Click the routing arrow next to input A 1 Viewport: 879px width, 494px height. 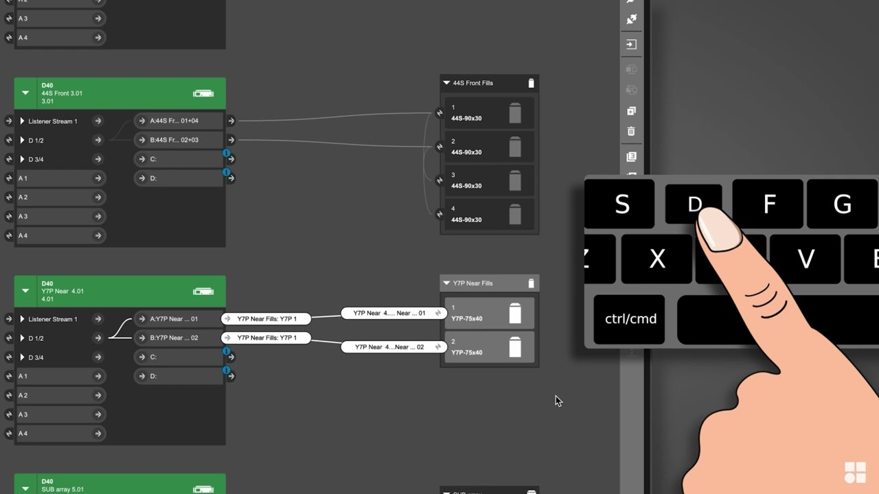coord(100,178)
